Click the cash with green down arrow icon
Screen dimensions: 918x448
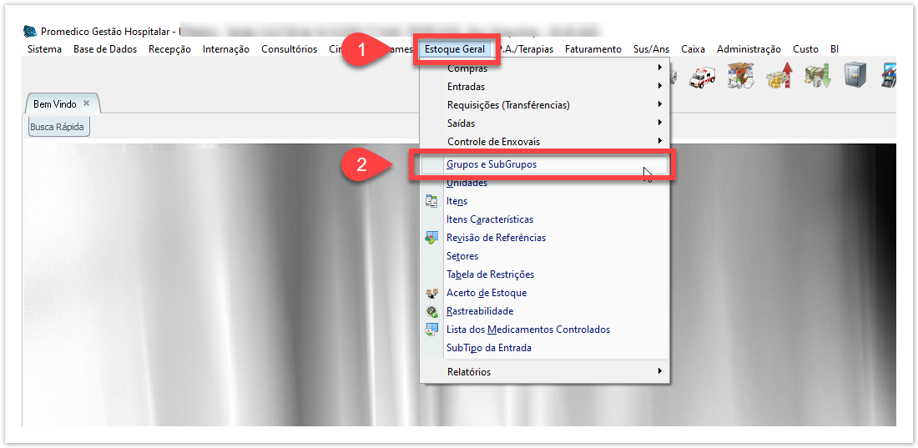point(817,78)
